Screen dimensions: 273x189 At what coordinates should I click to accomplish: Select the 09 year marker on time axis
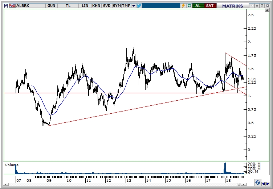coord(49,180)
